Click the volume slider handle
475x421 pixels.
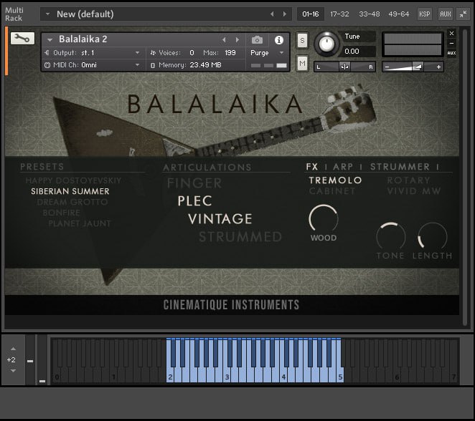point(418,67)
